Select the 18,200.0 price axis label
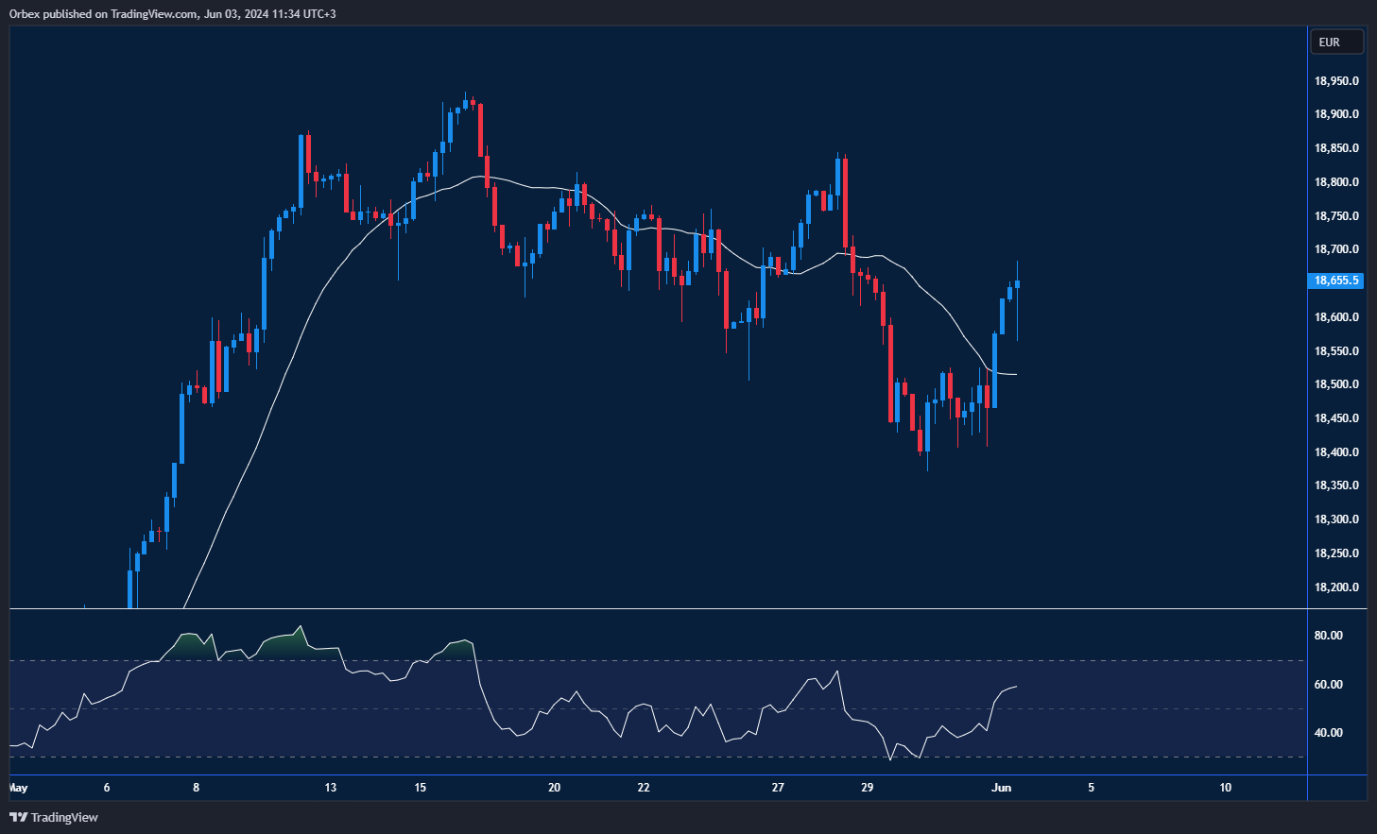1377x834 pixels. point(1336,587)
